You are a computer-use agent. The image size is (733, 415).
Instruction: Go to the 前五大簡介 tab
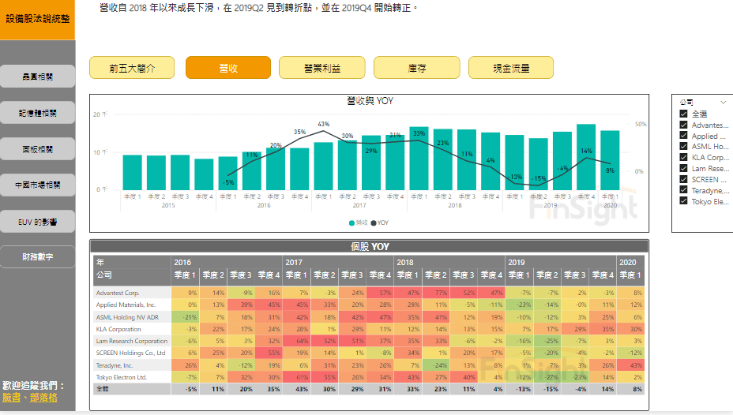(x=132, y=69)
